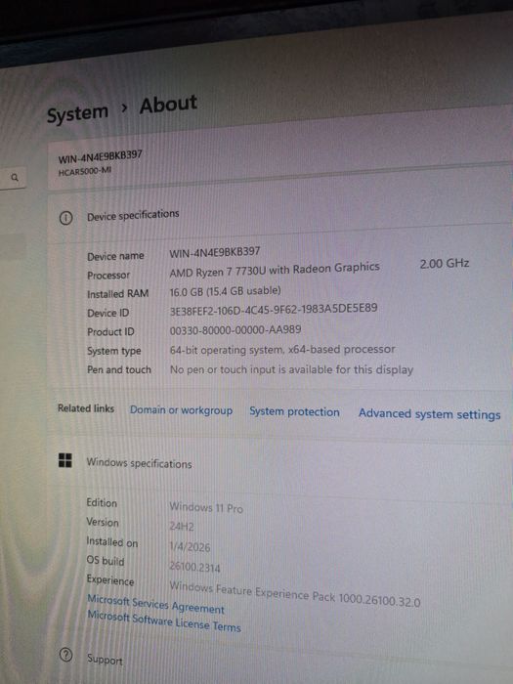Collapse the Device specifications section header
This screenshot has height=684, width=513.
[279, 217]
